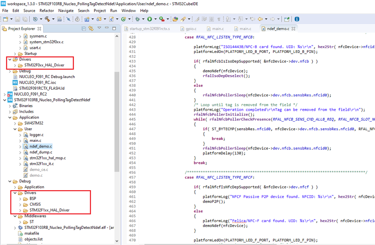
Task: Click the blue Information Center icon
Action: tap(297, 19)
